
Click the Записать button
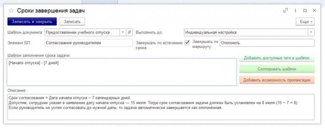coord(72,22)
